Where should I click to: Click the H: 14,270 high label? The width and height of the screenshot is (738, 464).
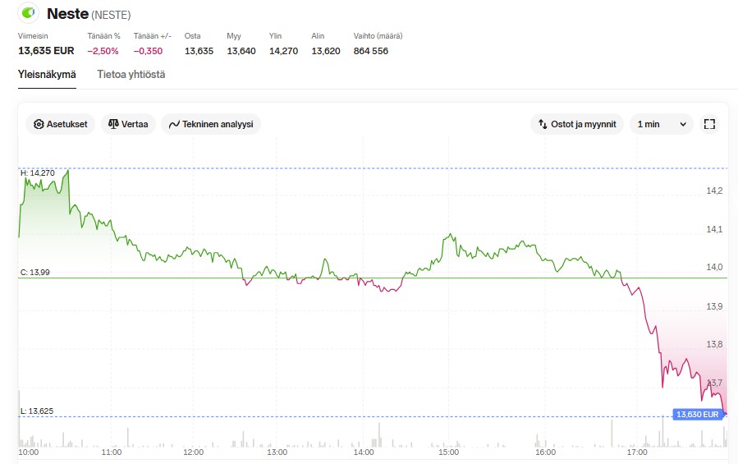pos(38,173)
